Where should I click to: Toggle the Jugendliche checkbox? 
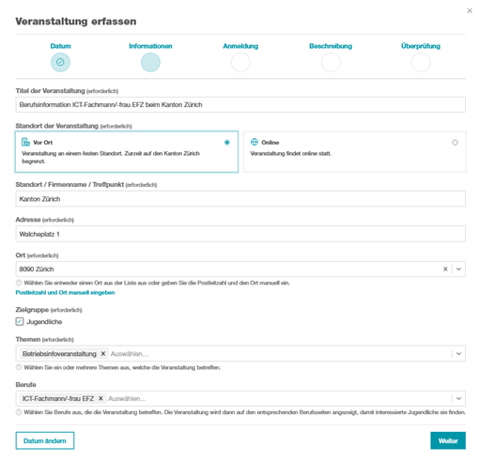click(20, 321)
